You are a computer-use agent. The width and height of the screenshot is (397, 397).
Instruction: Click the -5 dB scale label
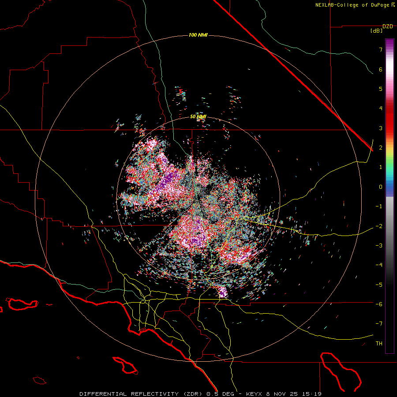[x=379, y=285]
